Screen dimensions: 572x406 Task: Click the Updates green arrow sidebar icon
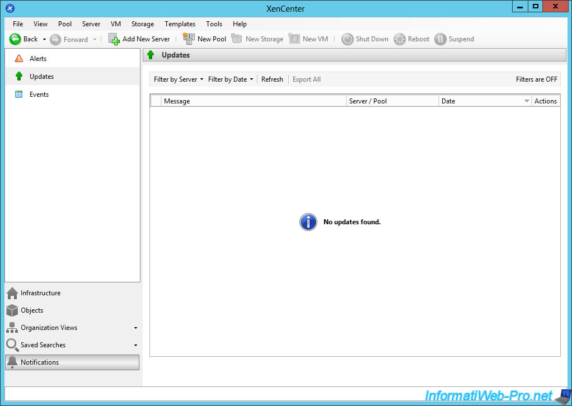(x=19, y=76)
